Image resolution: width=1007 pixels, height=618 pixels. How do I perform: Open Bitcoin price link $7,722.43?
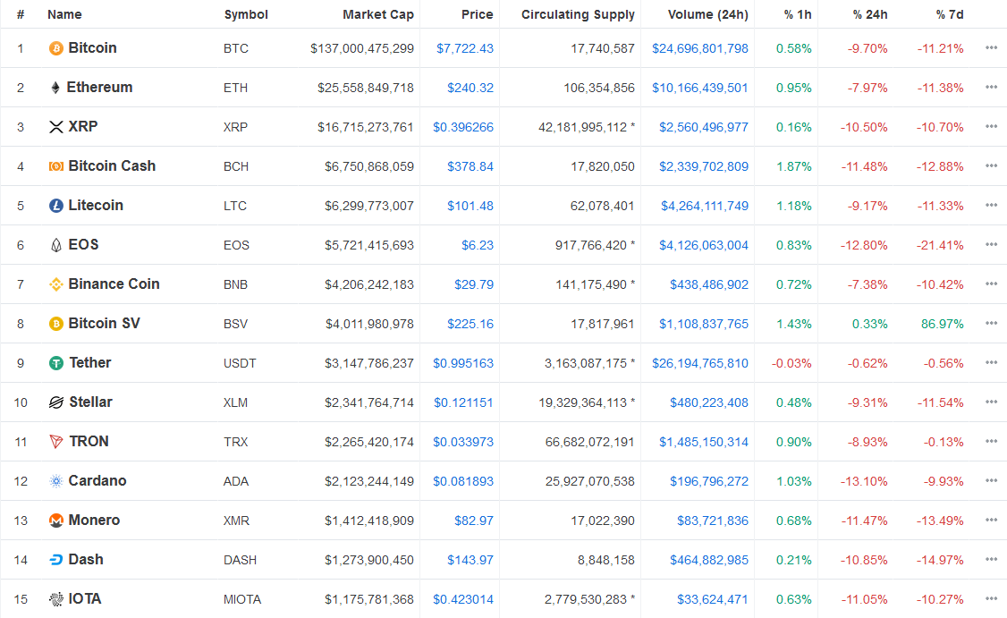tap(465, 49)
